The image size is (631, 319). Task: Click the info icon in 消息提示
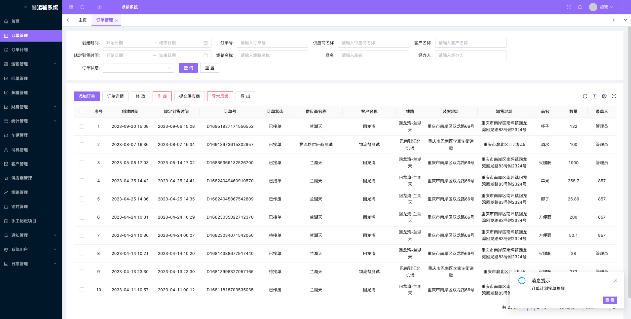pos(522,281)
